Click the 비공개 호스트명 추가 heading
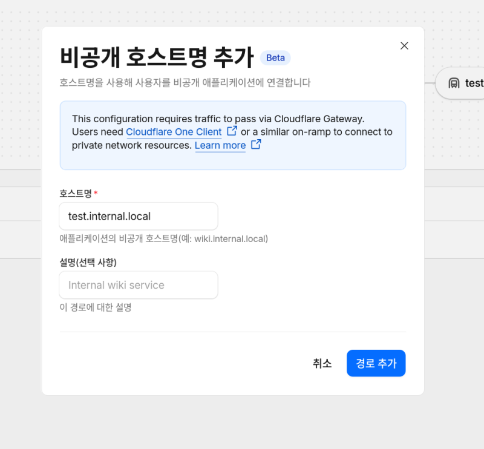Screen dimensions: 484x449 pos(156,57)
